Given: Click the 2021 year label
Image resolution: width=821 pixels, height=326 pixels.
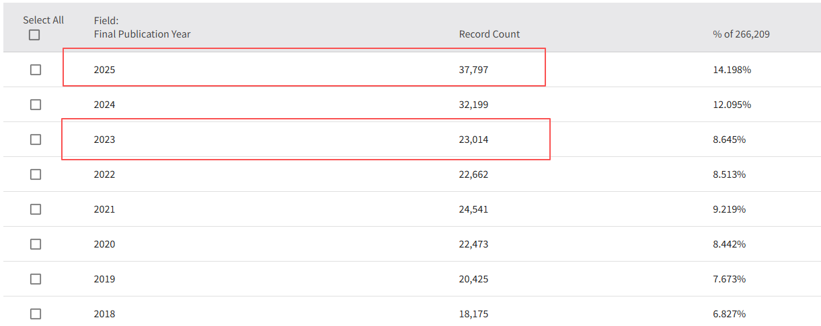Looking at the screenshot, I should coord(104,209).
